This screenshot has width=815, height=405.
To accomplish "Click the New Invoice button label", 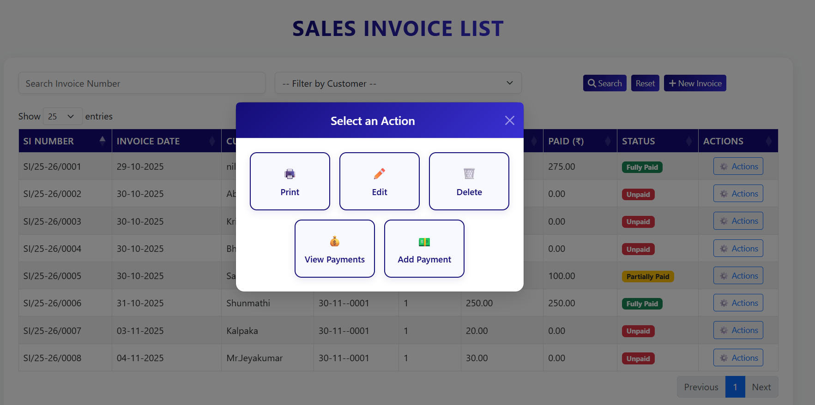I will (700, 83).
